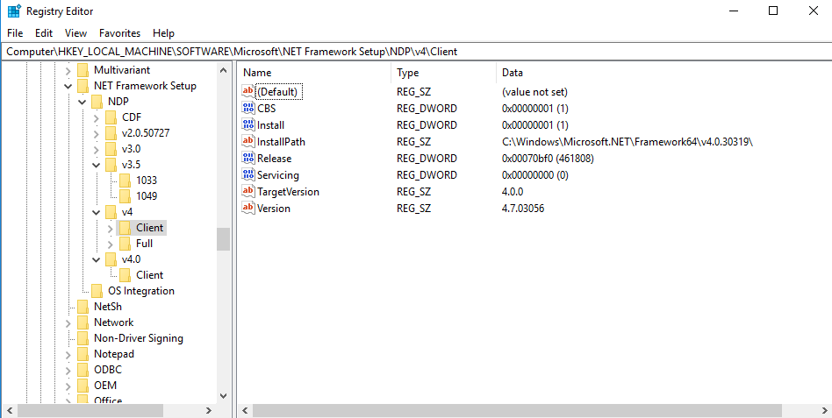Maximize the Registry Editor window
Image resolution: width=832 pixels, height=418 pixels.
tap(773, 10)
